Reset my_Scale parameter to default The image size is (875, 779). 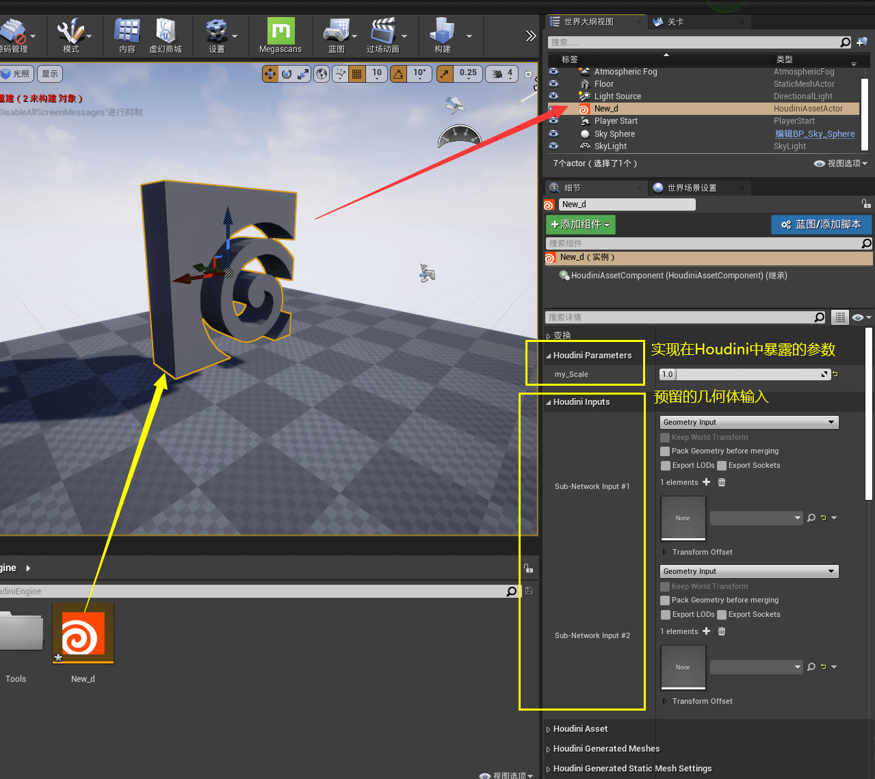coord(835,374)
